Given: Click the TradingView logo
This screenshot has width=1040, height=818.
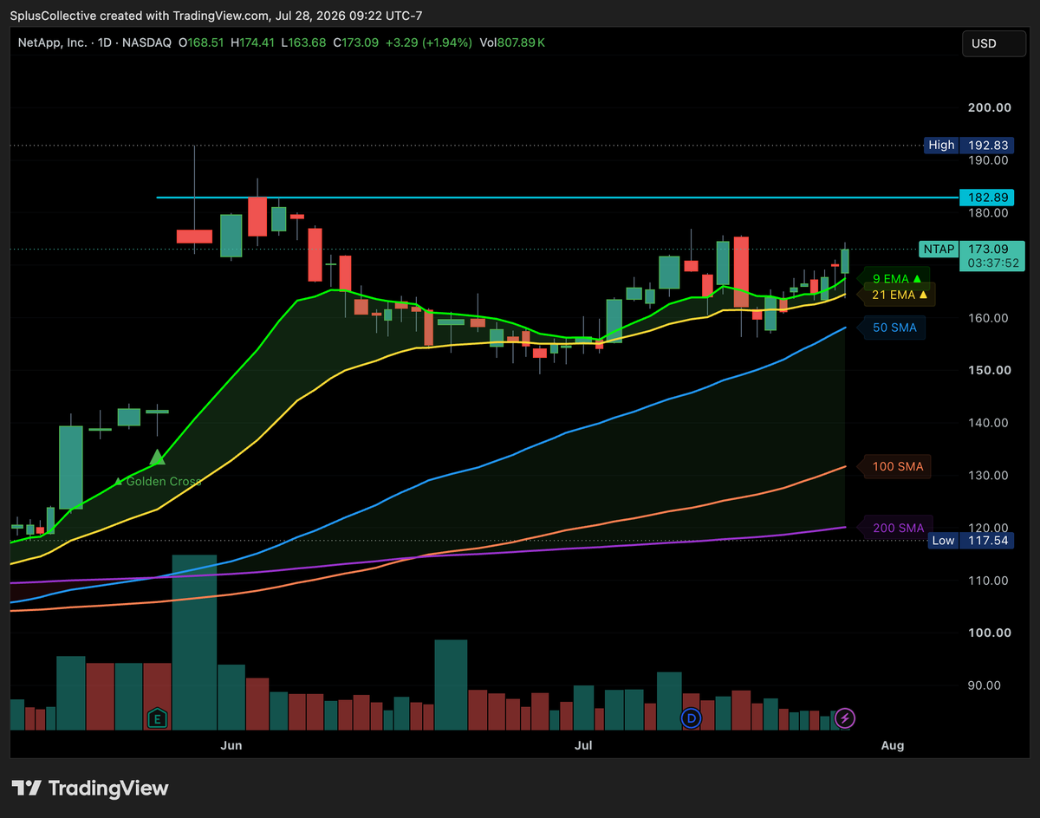Looking at the screenshot, I should tap(90, 788).
